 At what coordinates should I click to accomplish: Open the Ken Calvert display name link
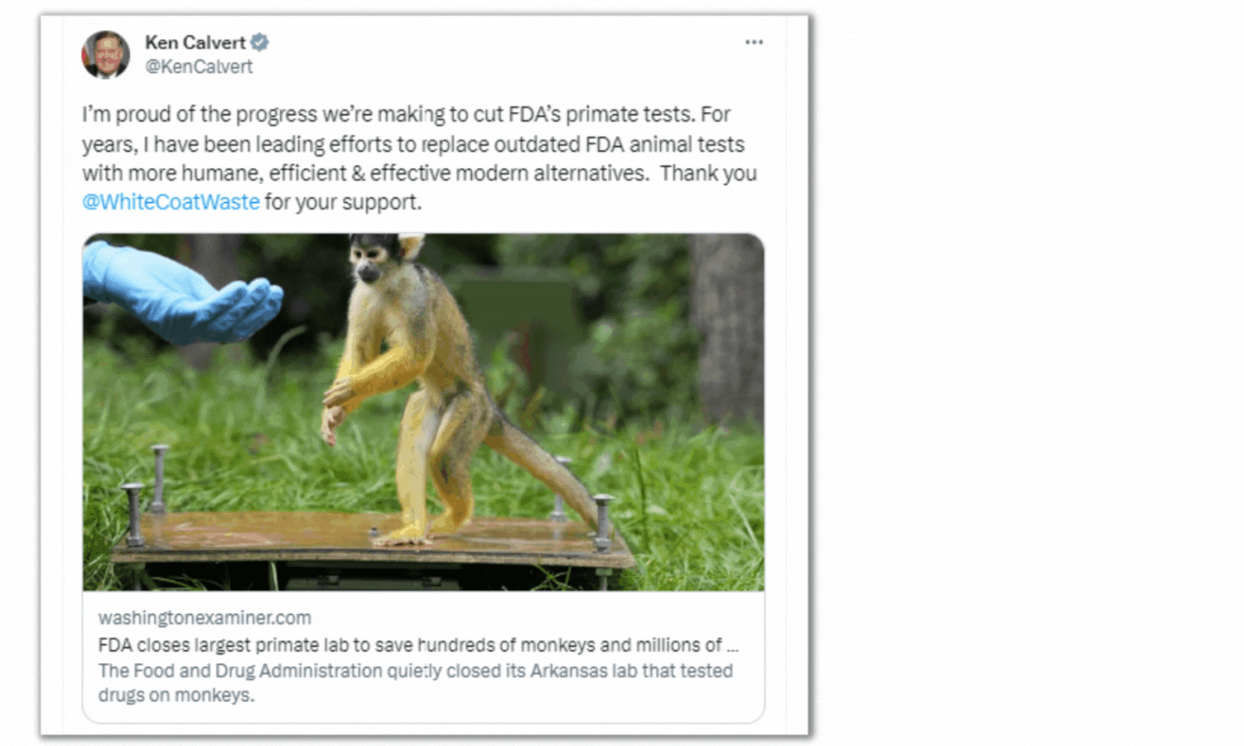pyautogui.click(x=194, y=43)
